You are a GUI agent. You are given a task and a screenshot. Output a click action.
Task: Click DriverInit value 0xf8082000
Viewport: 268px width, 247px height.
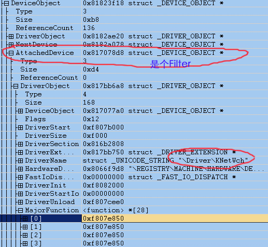click(x=103, y=185)
